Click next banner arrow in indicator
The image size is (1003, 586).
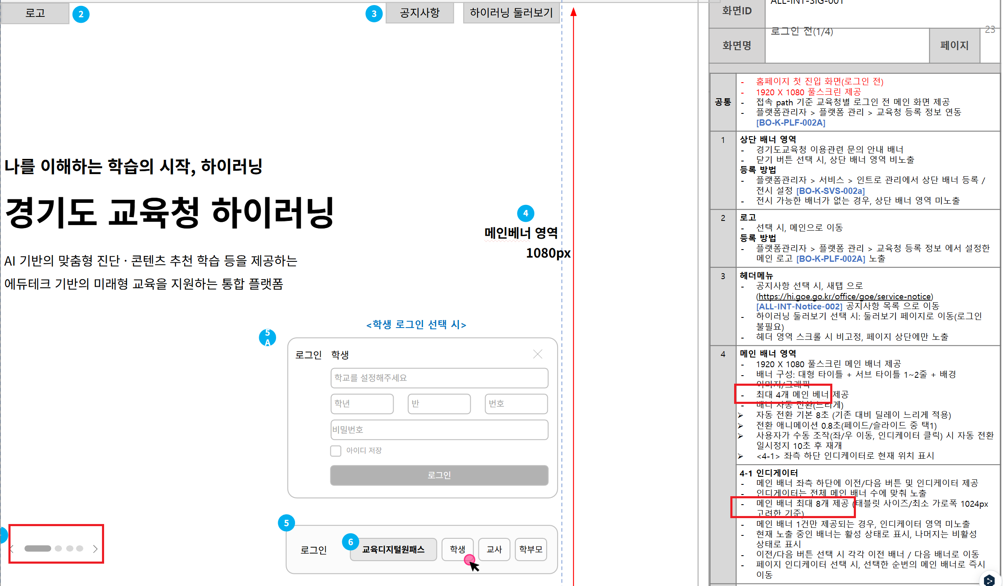pyautogui.click(x=95, y=548)
